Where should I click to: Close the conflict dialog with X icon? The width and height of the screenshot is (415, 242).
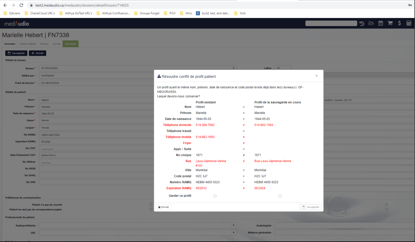317,76
